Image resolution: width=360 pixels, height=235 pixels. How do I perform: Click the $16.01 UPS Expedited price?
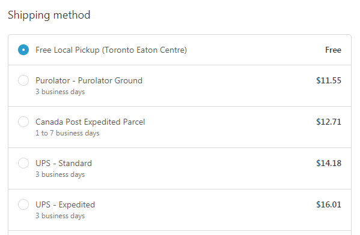329,204
